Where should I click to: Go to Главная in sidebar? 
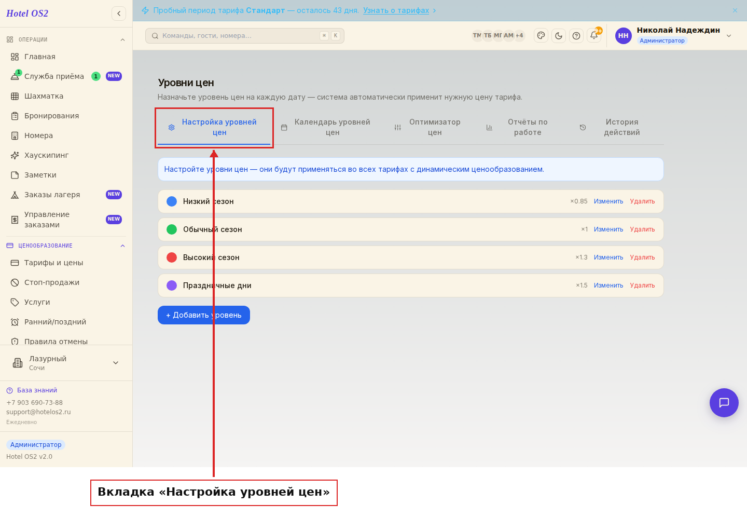point(66,57)
